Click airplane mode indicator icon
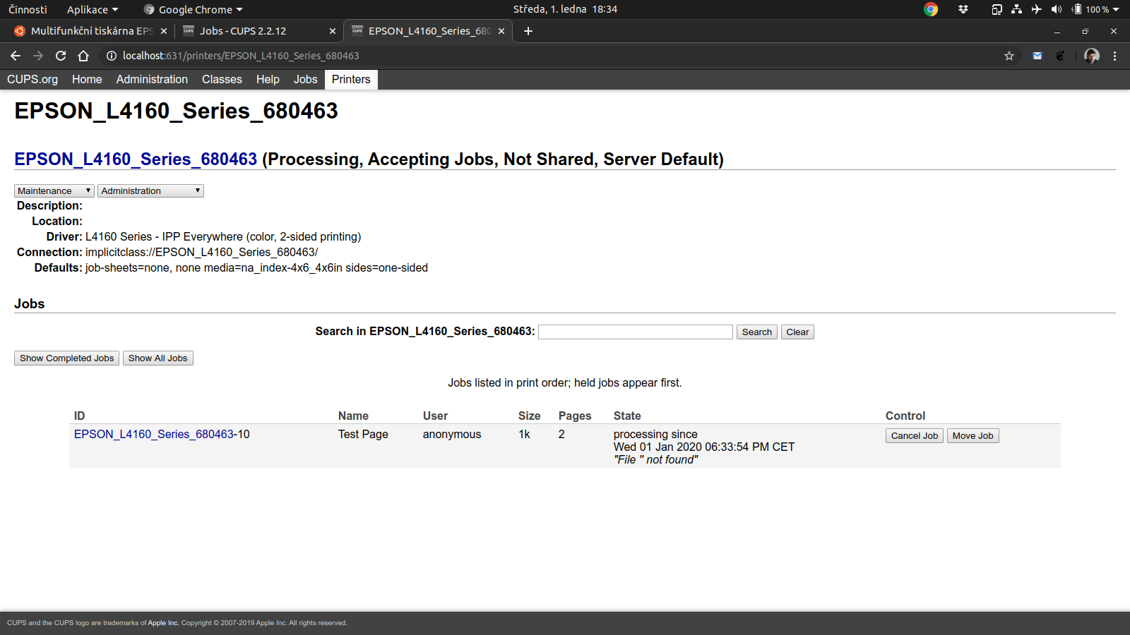This screenshot has height=635, width=1130. point(1036,9)
